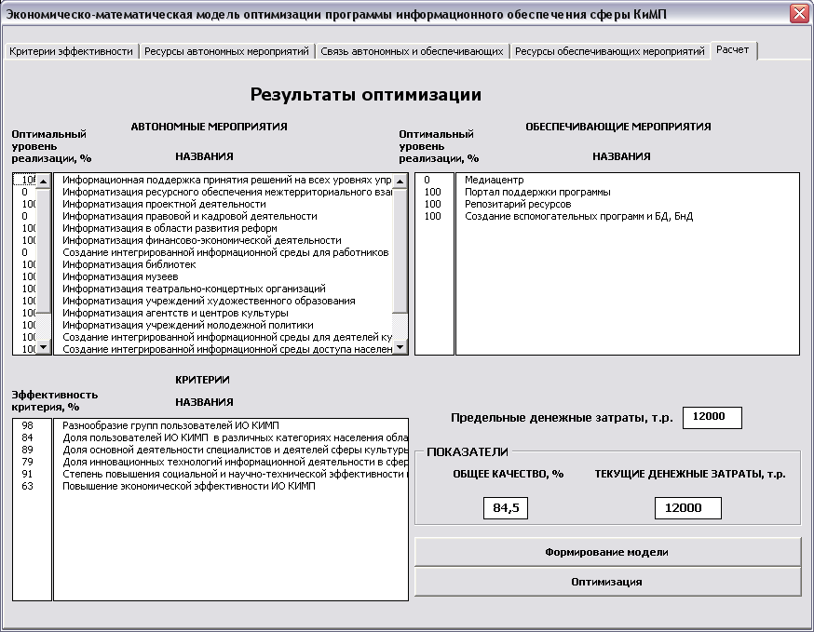The height and width of the screenshot is (632, 814).
Task: Select criterion Доля инновационных технологий
Action: [231, 462]
